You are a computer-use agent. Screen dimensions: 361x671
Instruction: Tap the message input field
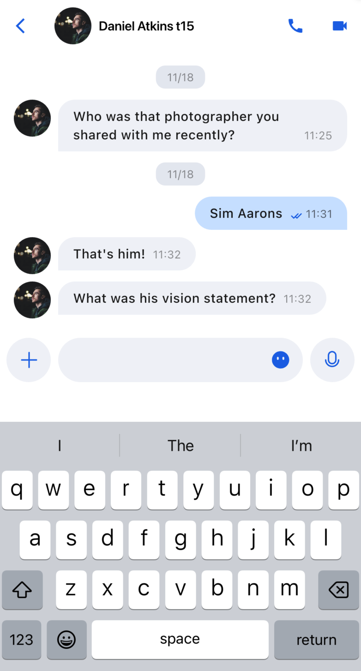180,360
